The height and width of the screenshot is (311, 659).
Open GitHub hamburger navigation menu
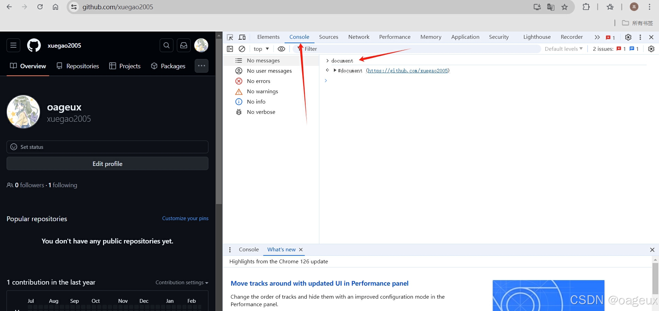13,45
